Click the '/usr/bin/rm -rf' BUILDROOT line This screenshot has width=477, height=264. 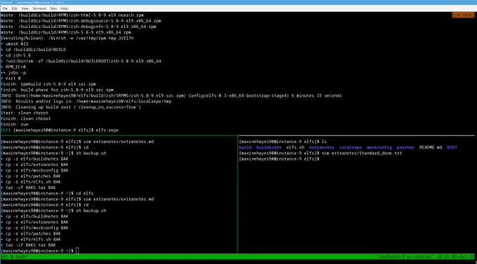point(81,61)
